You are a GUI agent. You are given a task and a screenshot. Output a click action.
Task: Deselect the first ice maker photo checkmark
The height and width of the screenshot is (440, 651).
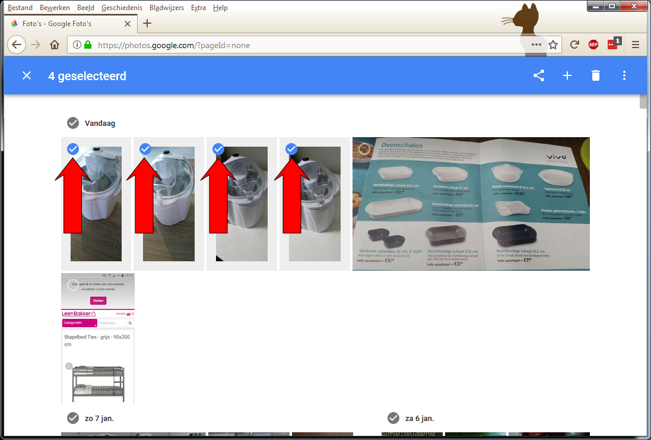pos(73,149)
